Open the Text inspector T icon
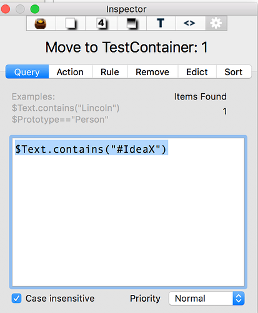The width and height of the screenshot is (258, 313). 161,23
